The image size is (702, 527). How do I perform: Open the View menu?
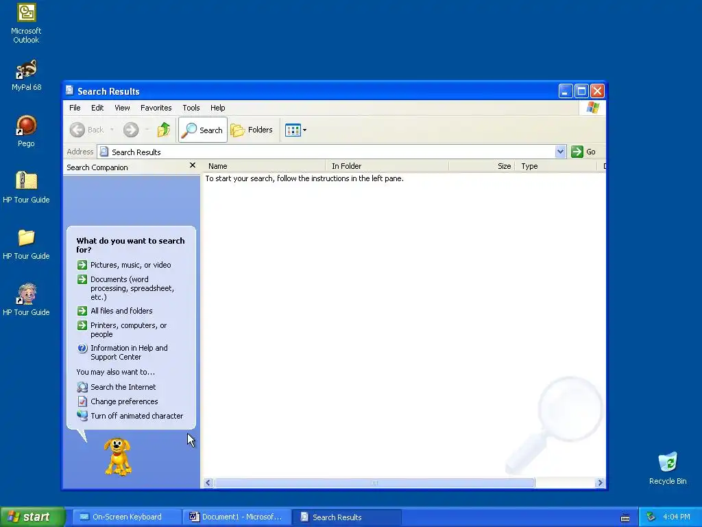122,108
